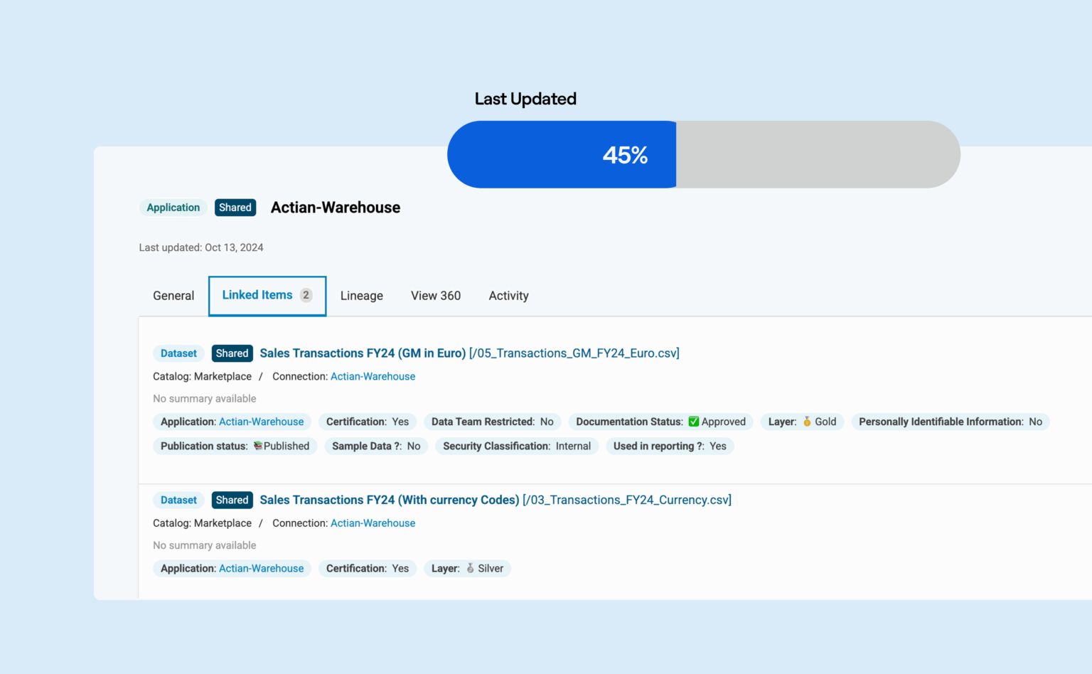Click 'Security Classification: Internal' tag

tap(517, 446)
